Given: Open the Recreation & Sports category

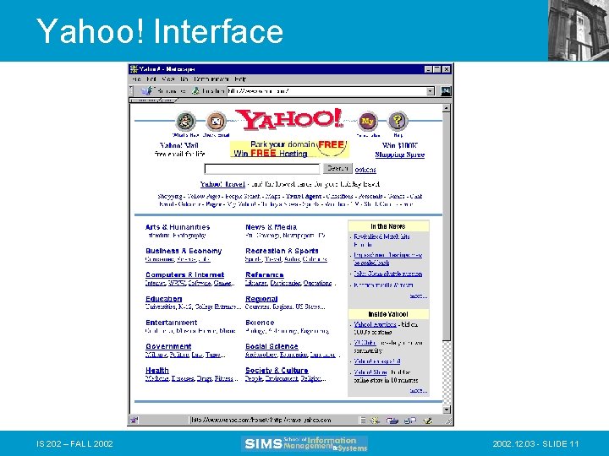Looking at the screenshot, I should 282,251.
